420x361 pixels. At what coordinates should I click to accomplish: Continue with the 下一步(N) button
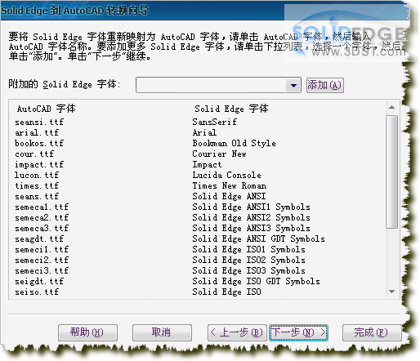[298, 332]
